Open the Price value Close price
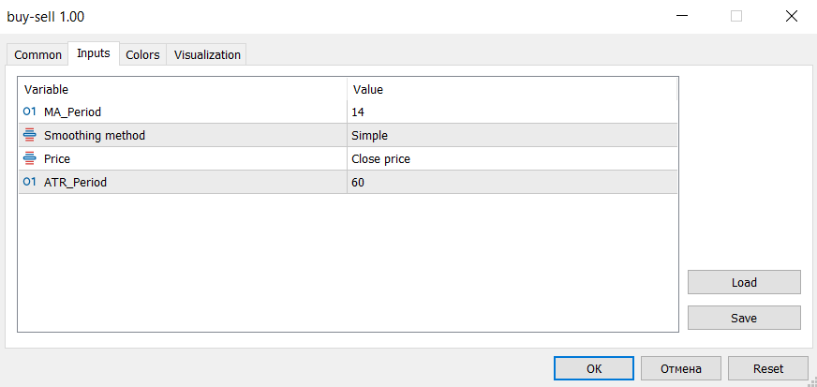Screen dimensions: 817x387 tap(511, 158)
